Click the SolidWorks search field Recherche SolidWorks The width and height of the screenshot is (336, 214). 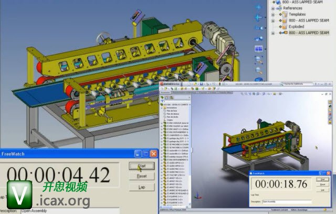pyautogui.click(x=298, y=84)
